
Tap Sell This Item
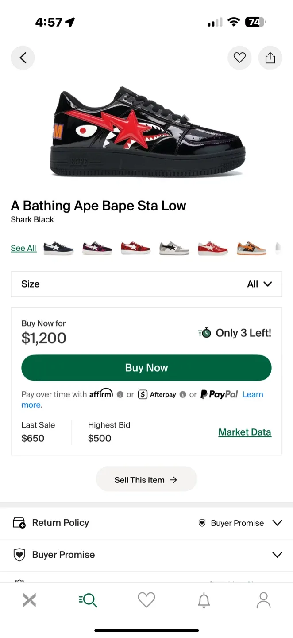[x=146, y=479]
